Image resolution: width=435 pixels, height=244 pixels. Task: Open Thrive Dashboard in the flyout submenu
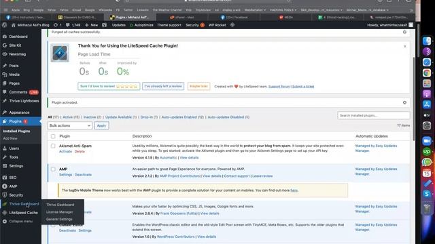pos(60,205)
